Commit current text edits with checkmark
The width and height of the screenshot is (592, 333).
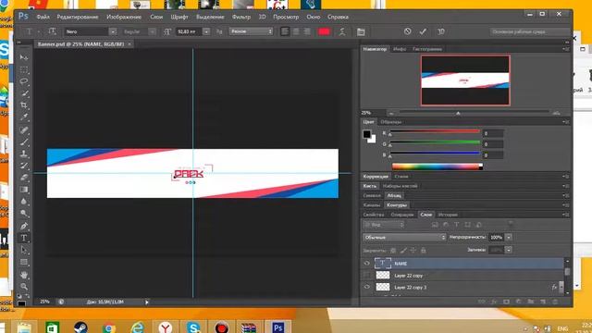423,31
